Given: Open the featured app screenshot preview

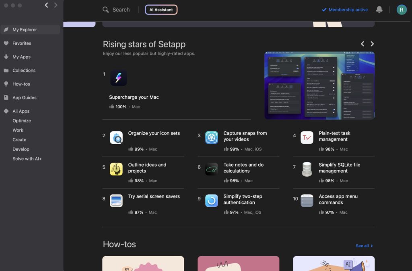Looking at the screenshot, I should 319,86.
